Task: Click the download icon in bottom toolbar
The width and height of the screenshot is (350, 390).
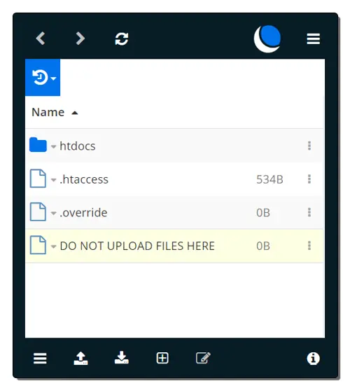Action: tap(122, 358)
